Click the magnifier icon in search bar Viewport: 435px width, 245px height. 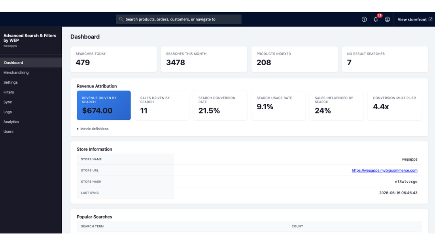coord(121,19)
